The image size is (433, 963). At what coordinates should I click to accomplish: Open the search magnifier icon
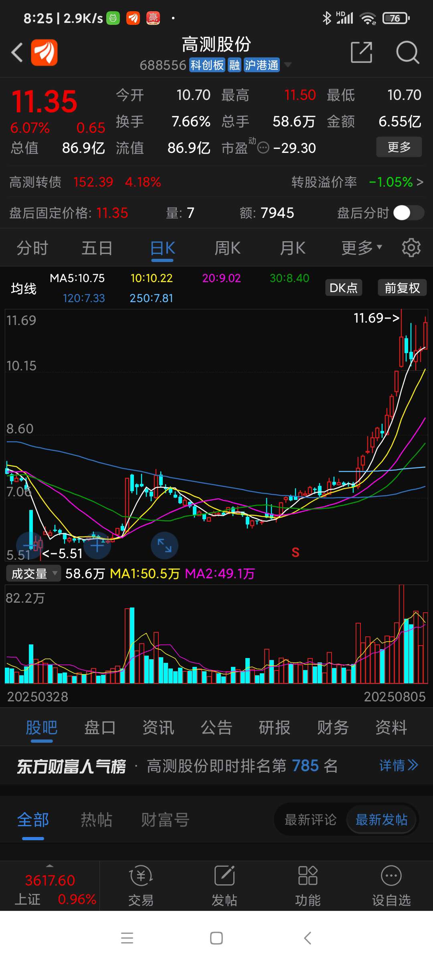407,52
